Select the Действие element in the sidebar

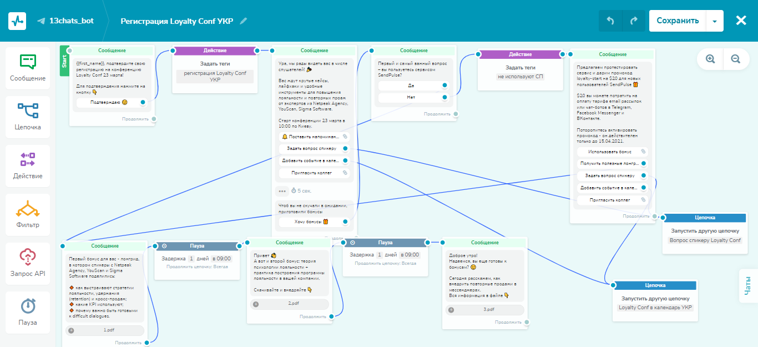[x=28, y=165]
